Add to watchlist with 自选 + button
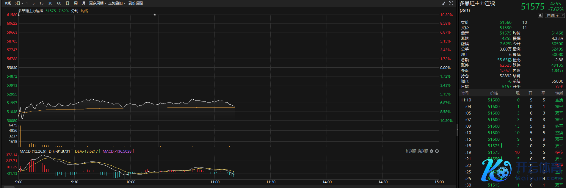The height and width of the screenshot is (188, 566). click(x=553, y=15)
